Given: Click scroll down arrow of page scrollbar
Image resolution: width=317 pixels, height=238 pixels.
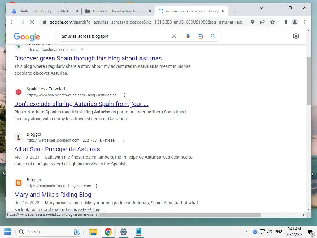Looking at the screenshot, I should pyautogui.click(x=309, y=209).
